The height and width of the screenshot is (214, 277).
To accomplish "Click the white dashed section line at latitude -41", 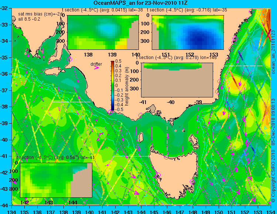I will [x=132, y=156].
